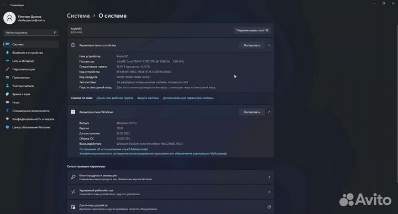Screen dimensions: 398x214
Task: Open Windows Update center
Action: pos(31,127)
